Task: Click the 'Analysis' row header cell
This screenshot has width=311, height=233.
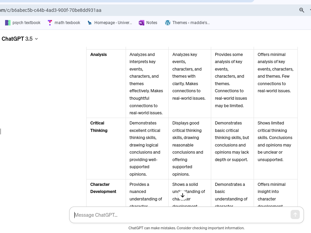Action: (106, 84)
